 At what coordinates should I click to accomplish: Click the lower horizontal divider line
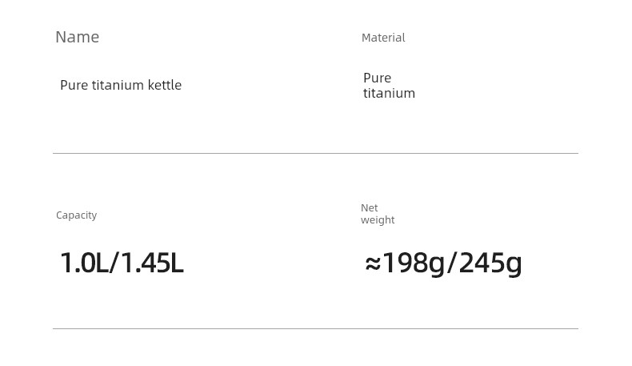315,329
